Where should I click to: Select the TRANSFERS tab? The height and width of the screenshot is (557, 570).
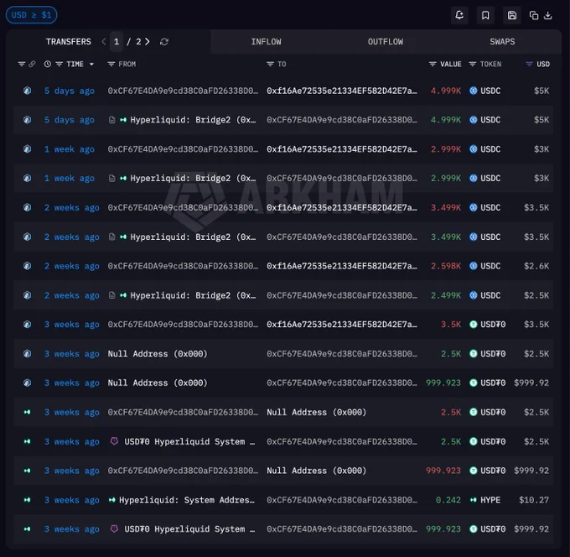[69, 42]
